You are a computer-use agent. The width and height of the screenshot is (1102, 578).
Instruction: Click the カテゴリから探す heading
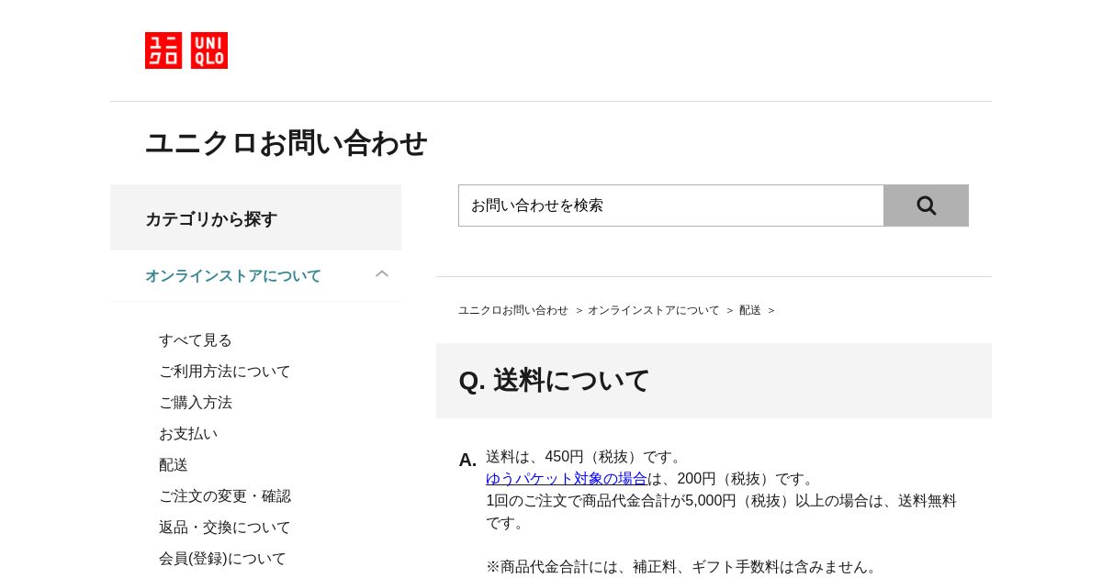(x=211, y=219)
